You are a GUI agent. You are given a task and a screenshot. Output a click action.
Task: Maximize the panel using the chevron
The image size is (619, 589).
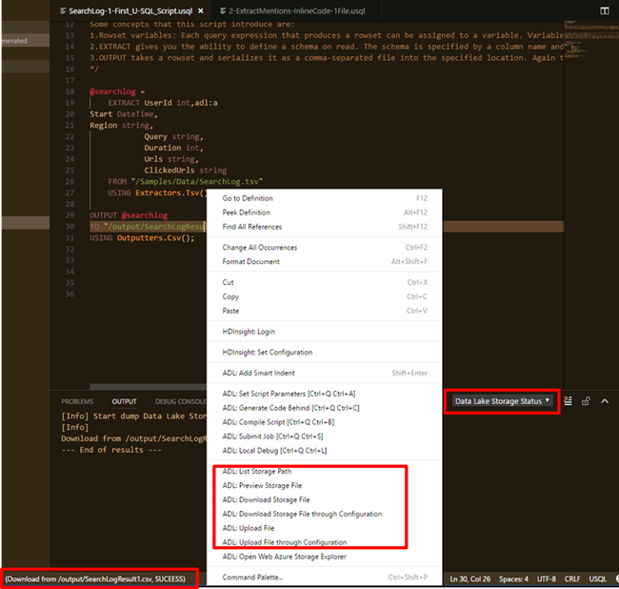click(605, 401)
